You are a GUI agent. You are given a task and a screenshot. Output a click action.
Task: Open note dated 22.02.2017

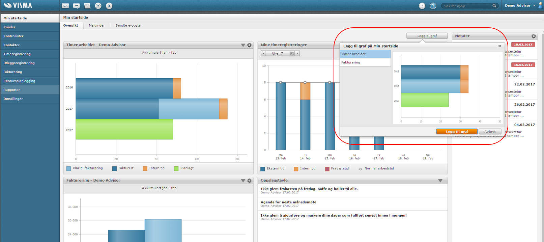pyautogui.click(x=524, y=84)
